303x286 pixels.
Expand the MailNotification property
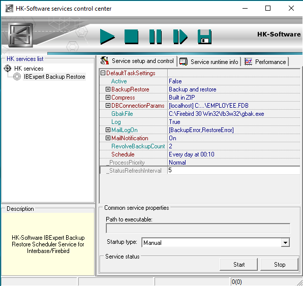[108, 138]
